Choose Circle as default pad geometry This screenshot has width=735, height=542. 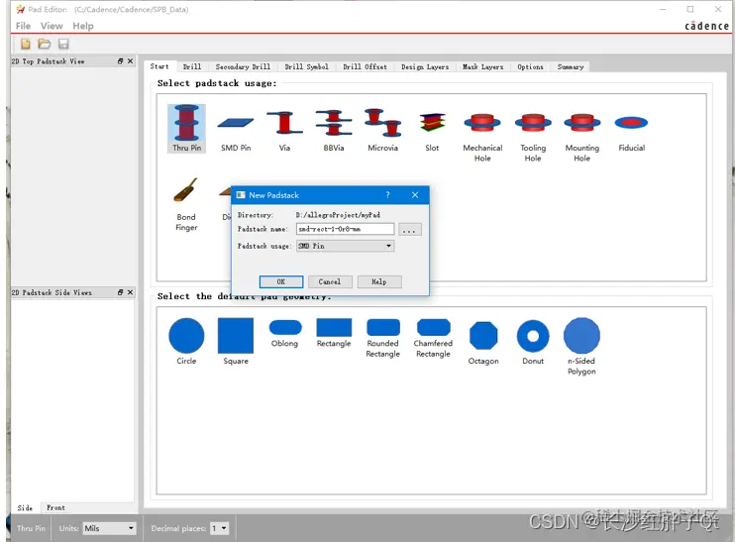[186, 341]
